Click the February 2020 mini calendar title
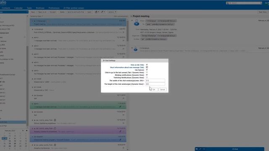The width and height of the screenshot is (269, 151). (x=10, y=130)
